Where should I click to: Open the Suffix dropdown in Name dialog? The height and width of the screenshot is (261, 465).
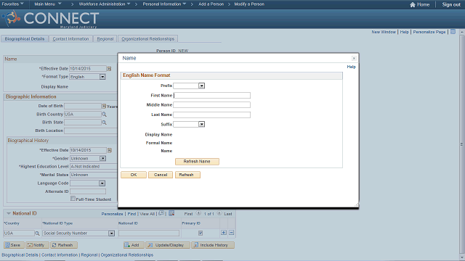tap(201, 124)
